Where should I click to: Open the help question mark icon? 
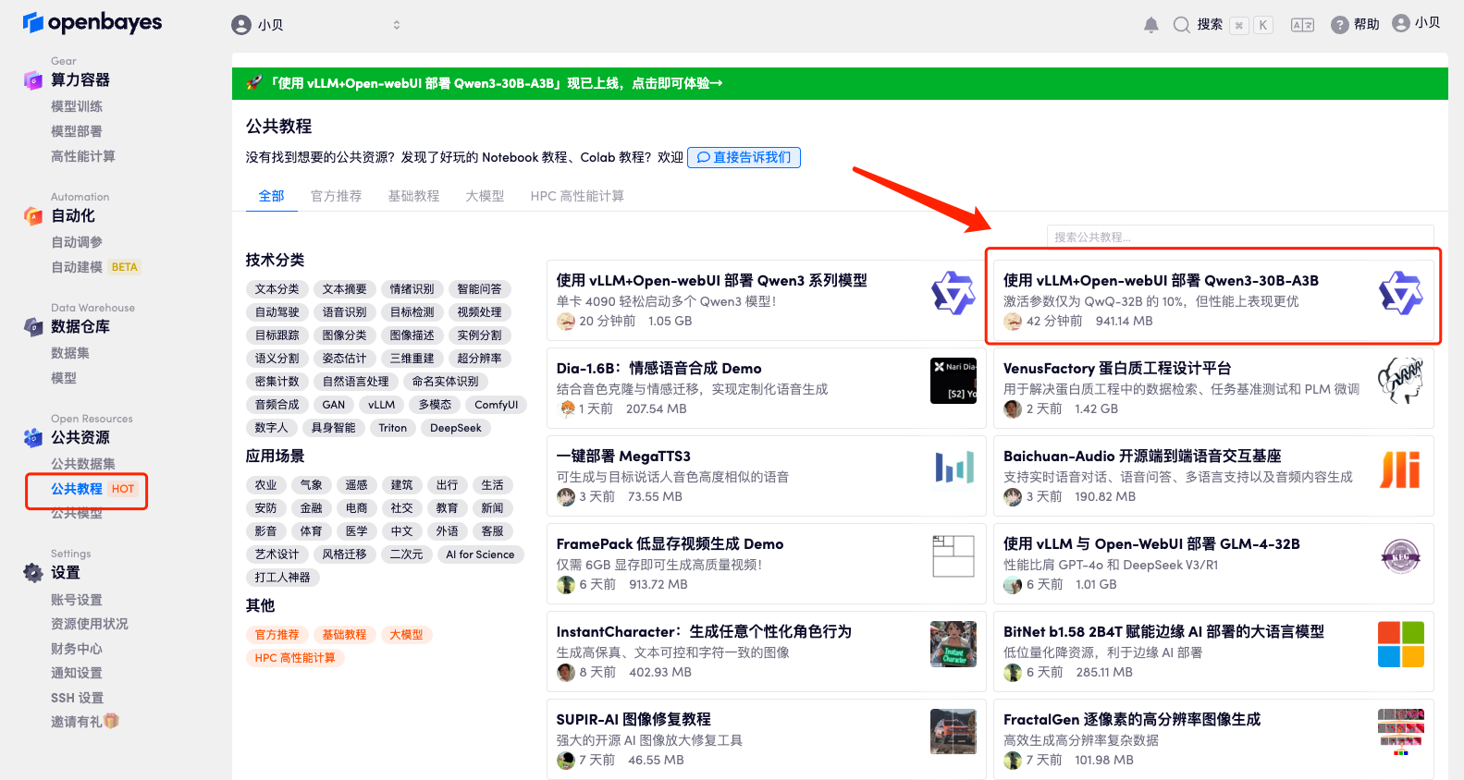[x=1339, y=25]
